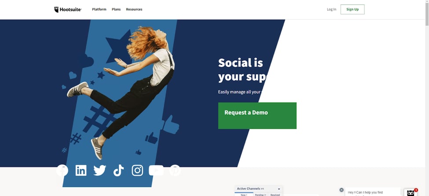Click the Sign Up button

352,9
